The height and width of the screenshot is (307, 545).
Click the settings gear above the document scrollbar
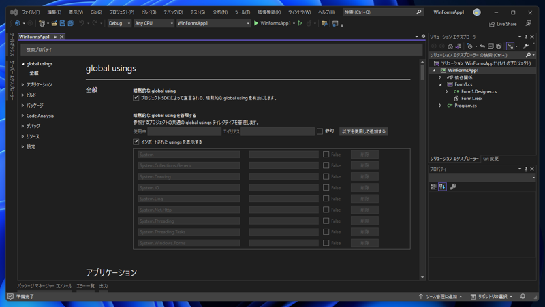423,37
